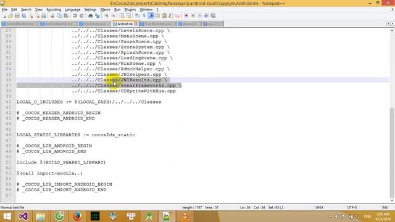The width and height of the screenshot is (395, 222).
Task: Open the Language menu
Action: click(73, 10)
